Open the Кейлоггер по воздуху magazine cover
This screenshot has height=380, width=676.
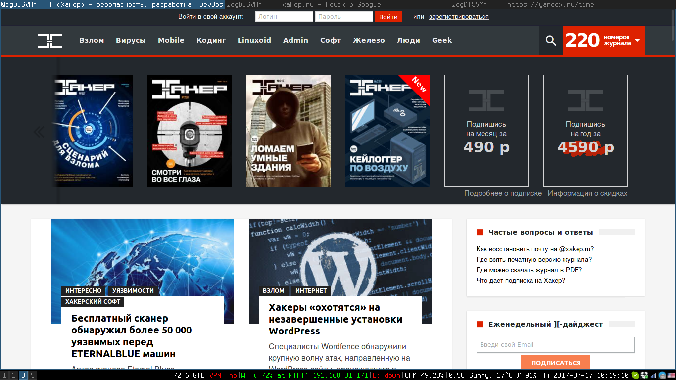[x=387, y=131]
